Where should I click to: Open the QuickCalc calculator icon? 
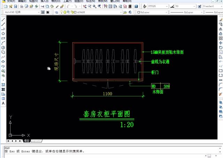click(130, 6)
